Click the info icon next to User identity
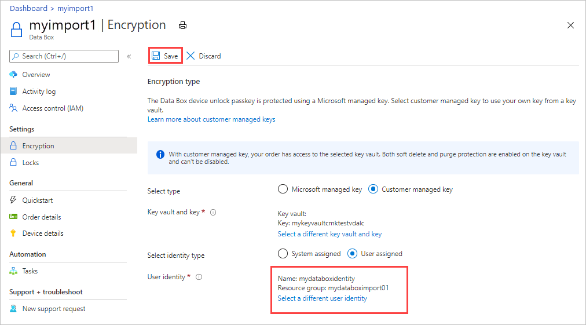586x325 pixels. pos(199,277)
